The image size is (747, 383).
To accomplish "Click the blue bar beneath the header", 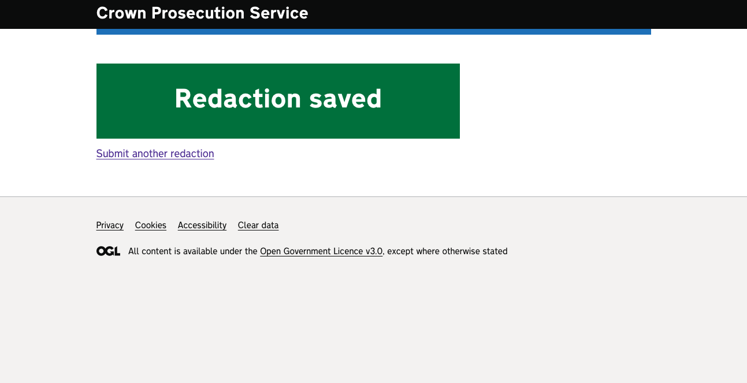I will click(373, 32).
